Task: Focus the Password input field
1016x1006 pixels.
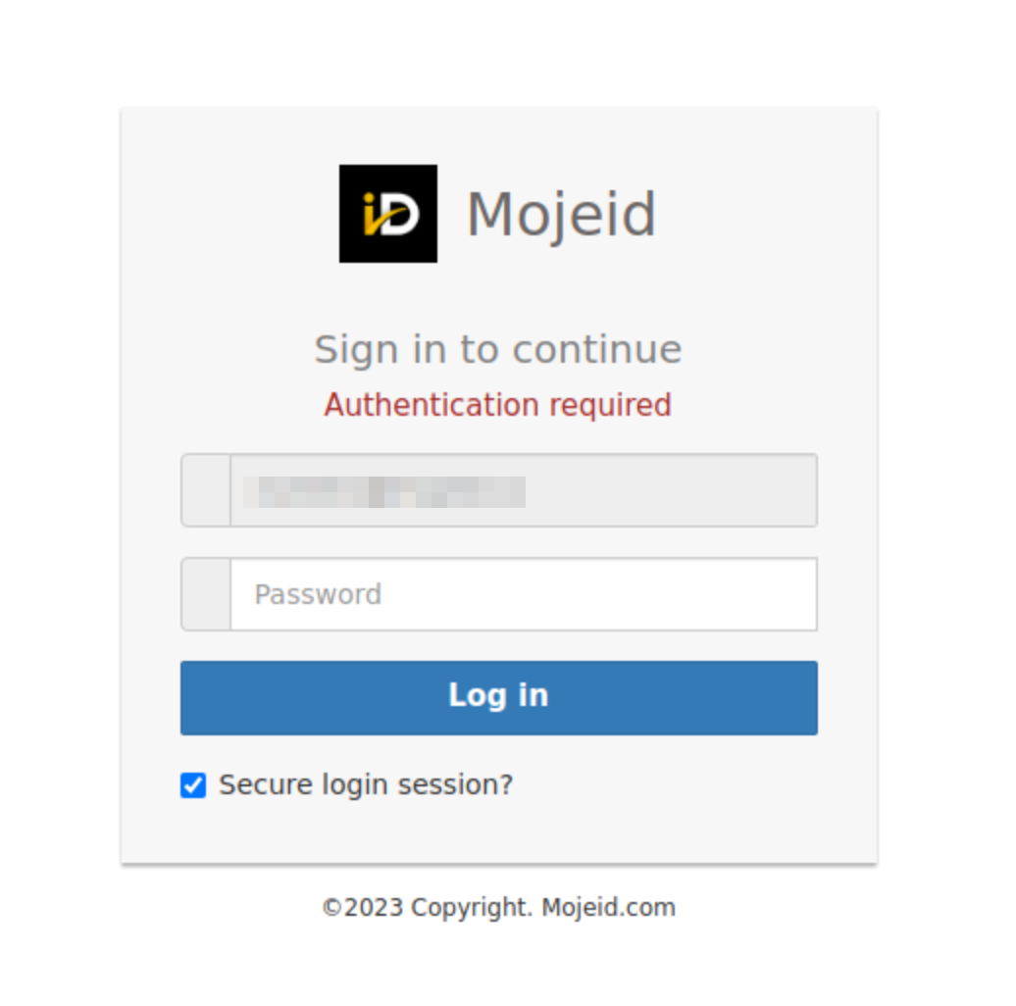Action: coord(524,594)
